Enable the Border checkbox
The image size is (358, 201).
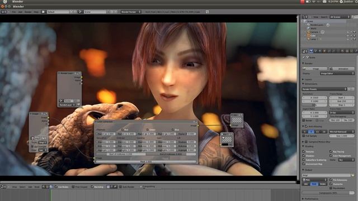coord(304,121)
